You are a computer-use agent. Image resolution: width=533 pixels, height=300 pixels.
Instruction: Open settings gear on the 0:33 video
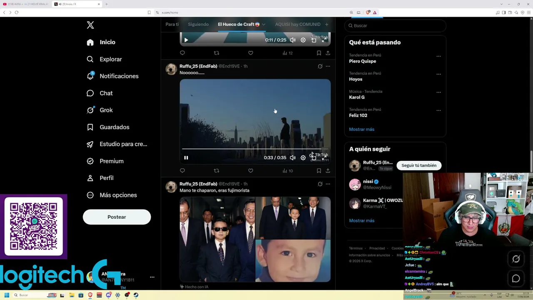coord(303,157)
